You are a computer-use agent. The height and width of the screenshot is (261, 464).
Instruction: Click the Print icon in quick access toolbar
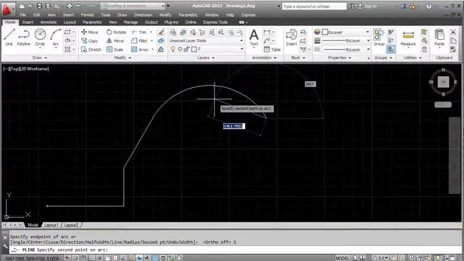pyautogui.click(x=70, y=6)
